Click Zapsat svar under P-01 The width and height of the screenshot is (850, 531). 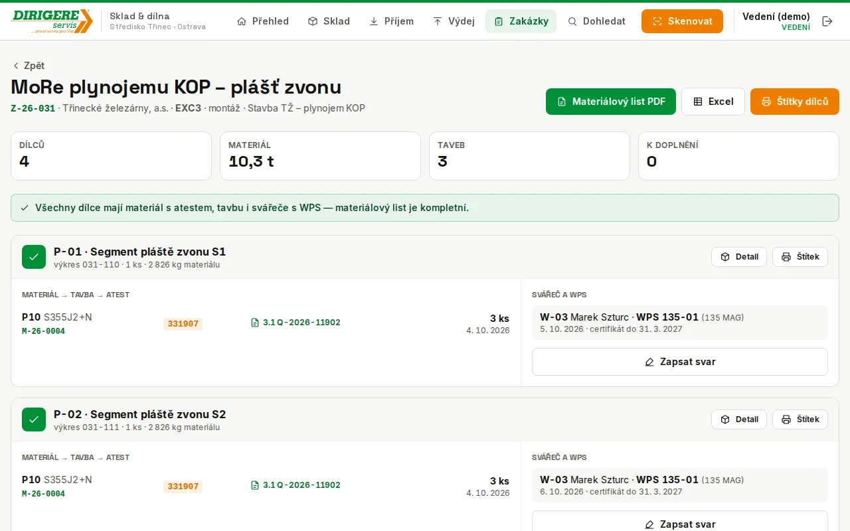coord(680,362)
